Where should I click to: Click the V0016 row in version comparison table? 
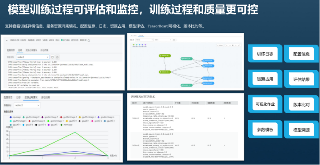184,145
